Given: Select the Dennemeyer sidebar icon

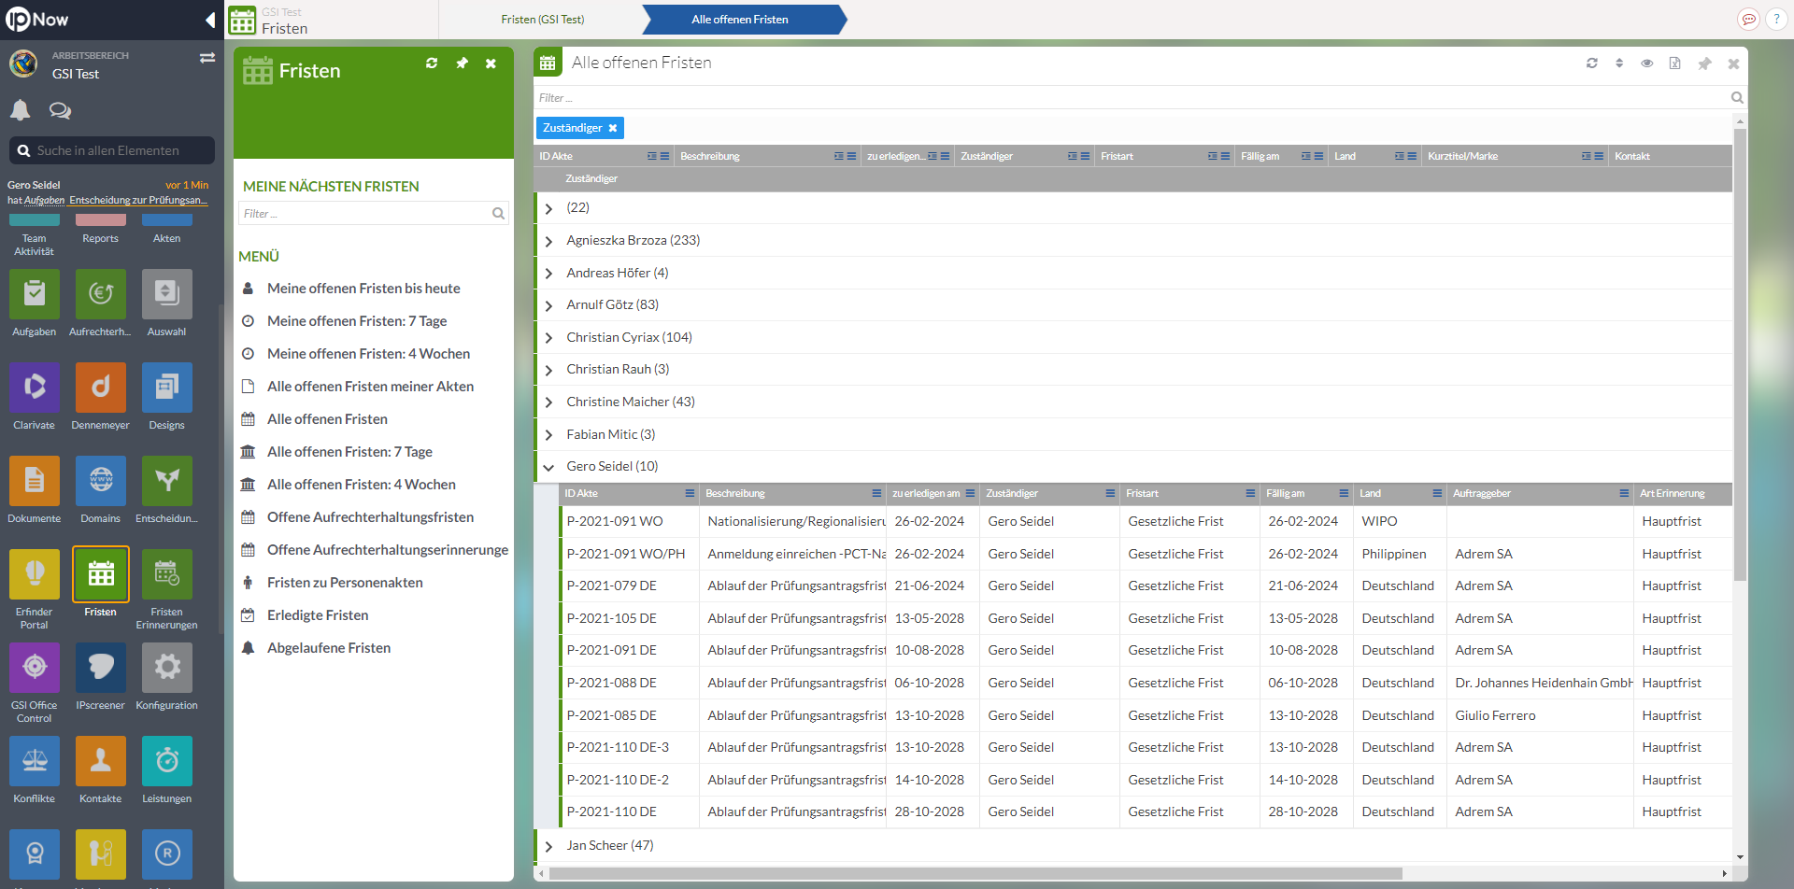Looking at the screenshot, I should coord(100,387).
